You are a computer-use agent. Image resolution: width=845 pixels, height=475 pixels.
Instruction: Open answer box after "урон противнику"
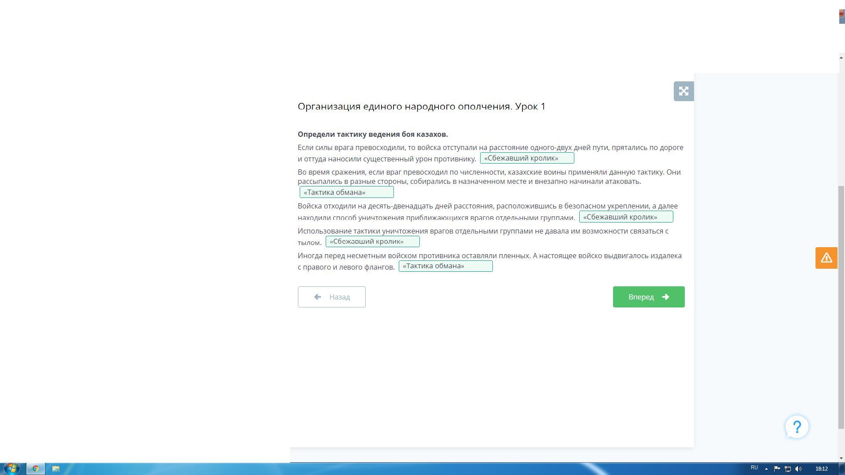(527, 158)
